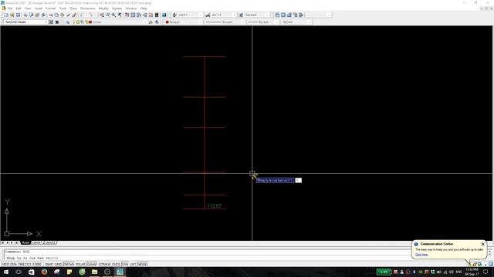Screen dimensions: 494x277
Task: Click the Plot printer icon
Action: 25,15
